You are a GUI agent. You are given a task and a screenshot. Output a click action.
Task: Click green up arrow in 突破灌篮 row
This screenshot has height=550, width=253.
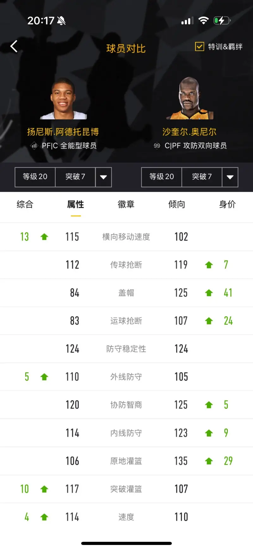tap(44, 489)
